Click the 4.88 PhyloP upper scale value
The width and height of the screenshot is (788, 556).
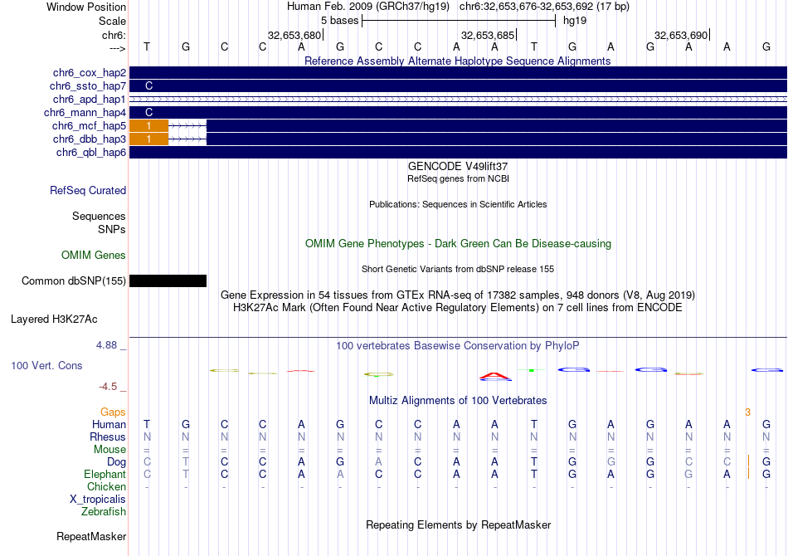pyautogui.click(x=106, y=345)
